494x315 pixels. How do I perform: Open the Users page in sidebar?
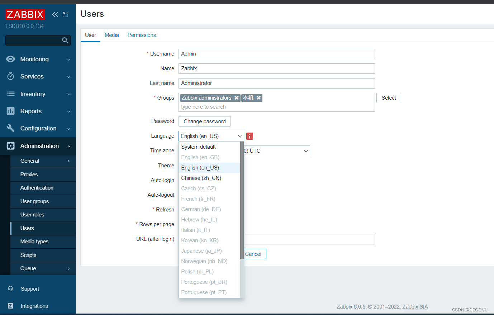[43, 228]
